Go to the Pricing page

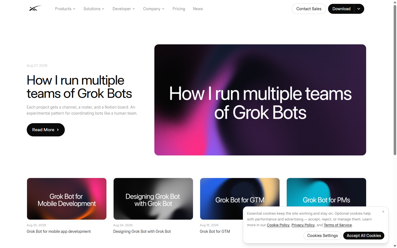(x=179, y=9)
